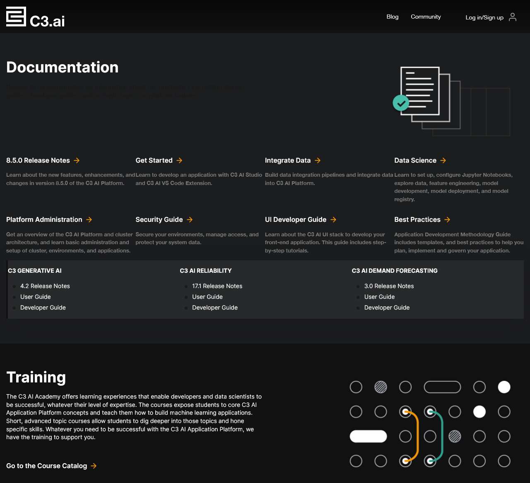Click the C3 AI DEMAND FORECASTING heading

[x=395, y=271]
